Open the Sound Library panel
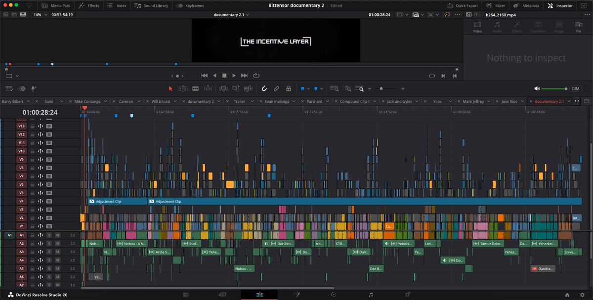Image resolution: width=593 pixels, height=300 pixels. pyautogui.click(x=152, y=5)
